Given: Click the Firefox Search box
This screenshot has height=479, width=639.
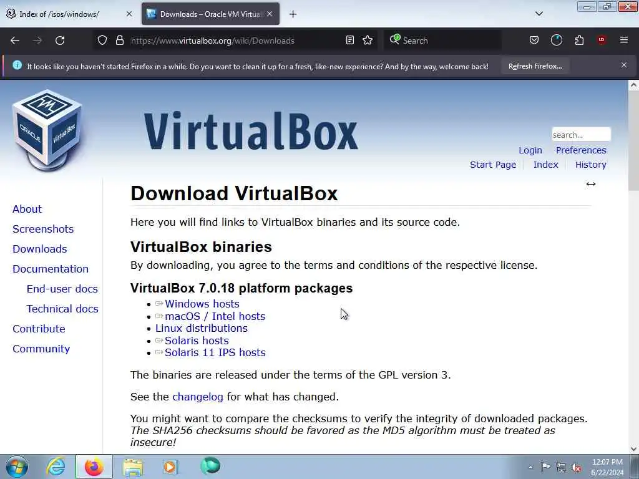Looking at the screenshot, I should click(442, 41).
